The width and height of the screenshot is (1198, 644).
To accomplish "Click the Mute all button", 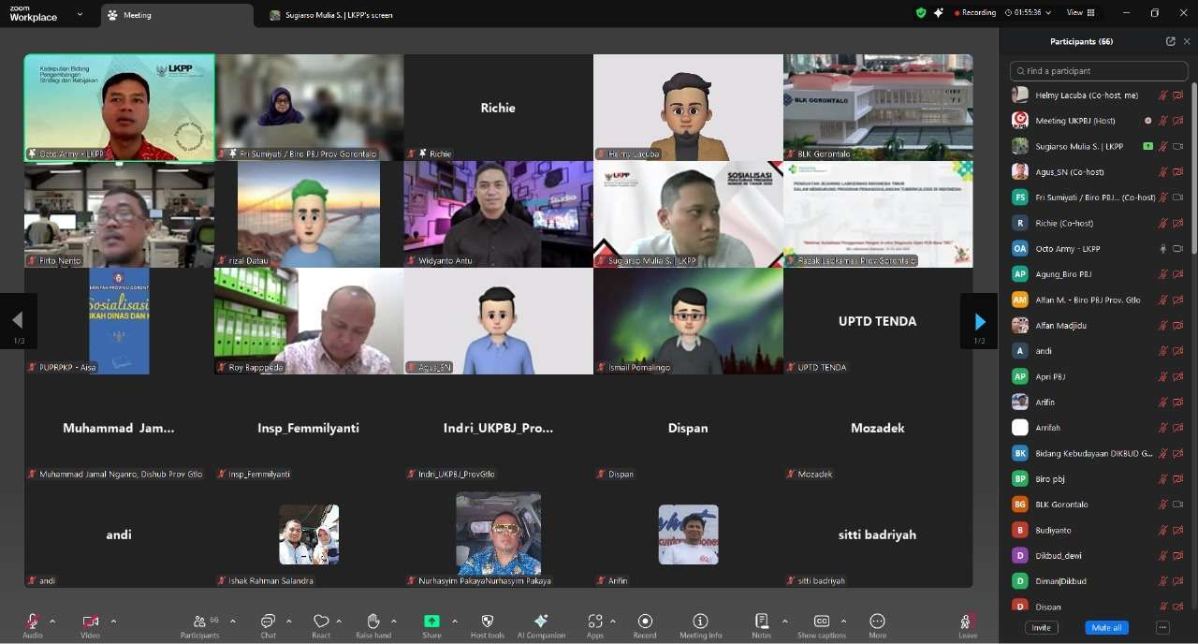I will [x=1106, y=627].
